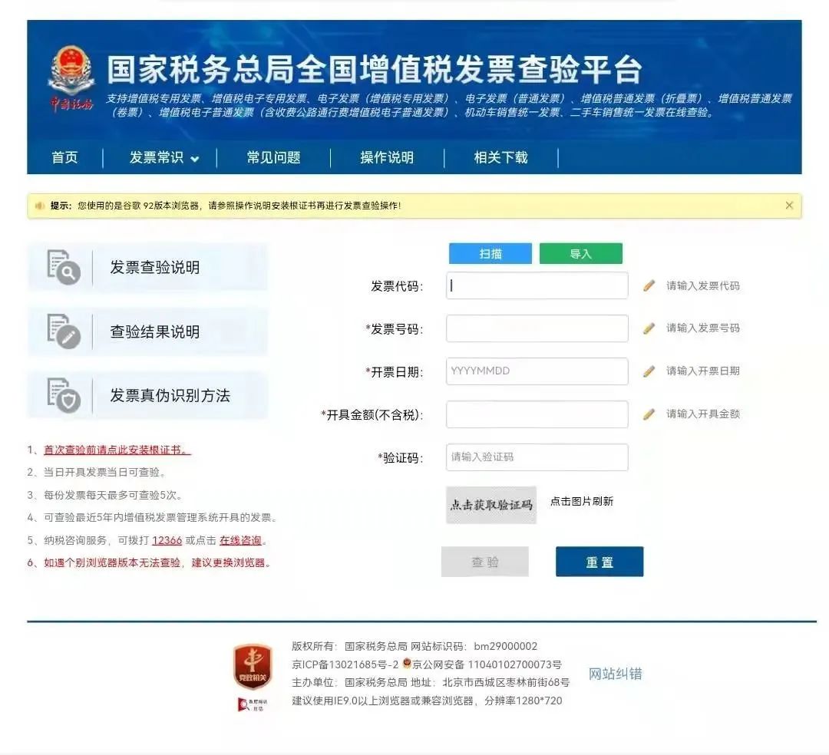829x755 pixels.
Task: Click the document magnifier icon for 发票查验说明
Action: 64,267
